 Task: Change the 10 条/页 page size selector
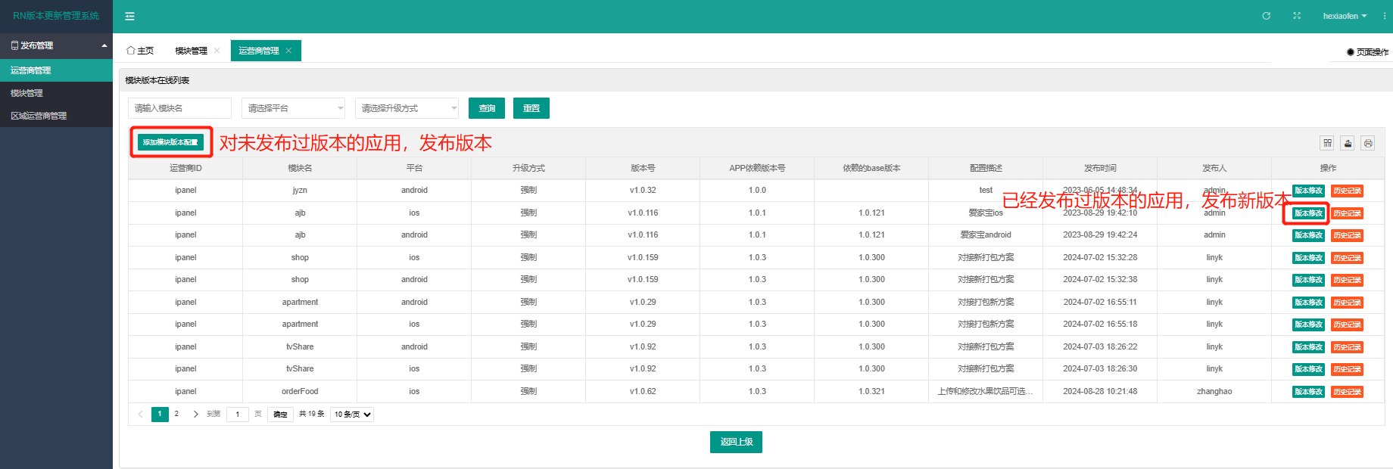coord(352,415)
